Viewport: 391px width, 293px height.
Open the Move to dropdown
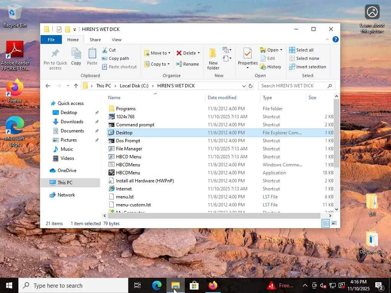157,53
